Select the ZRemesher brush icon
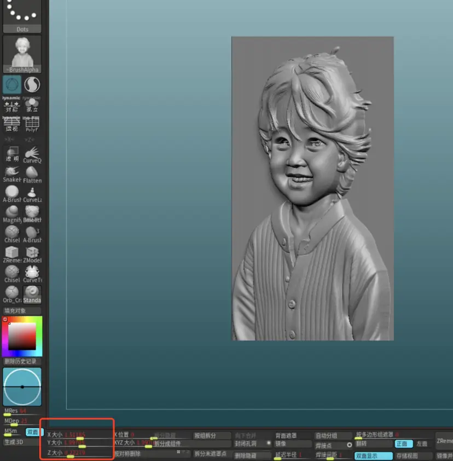This screenshot has height=461, width=453. (x=12, y=252)
